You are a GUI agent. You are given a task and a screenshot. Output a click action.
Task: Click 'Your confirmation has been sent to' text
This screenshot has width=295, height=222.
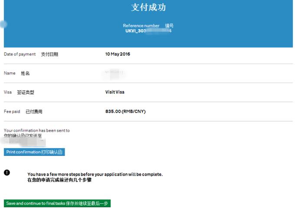pos(37,130)
